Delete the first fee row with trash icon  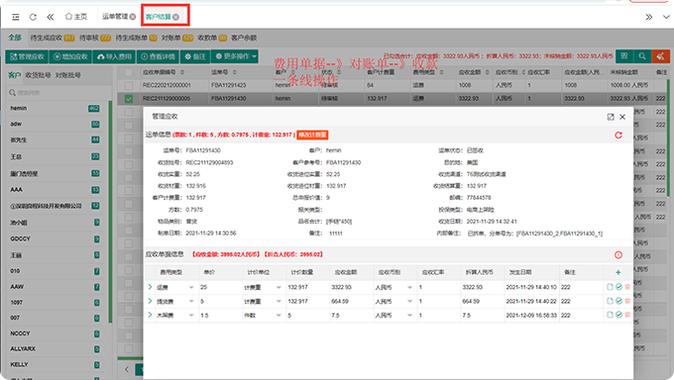click(627, 287)
